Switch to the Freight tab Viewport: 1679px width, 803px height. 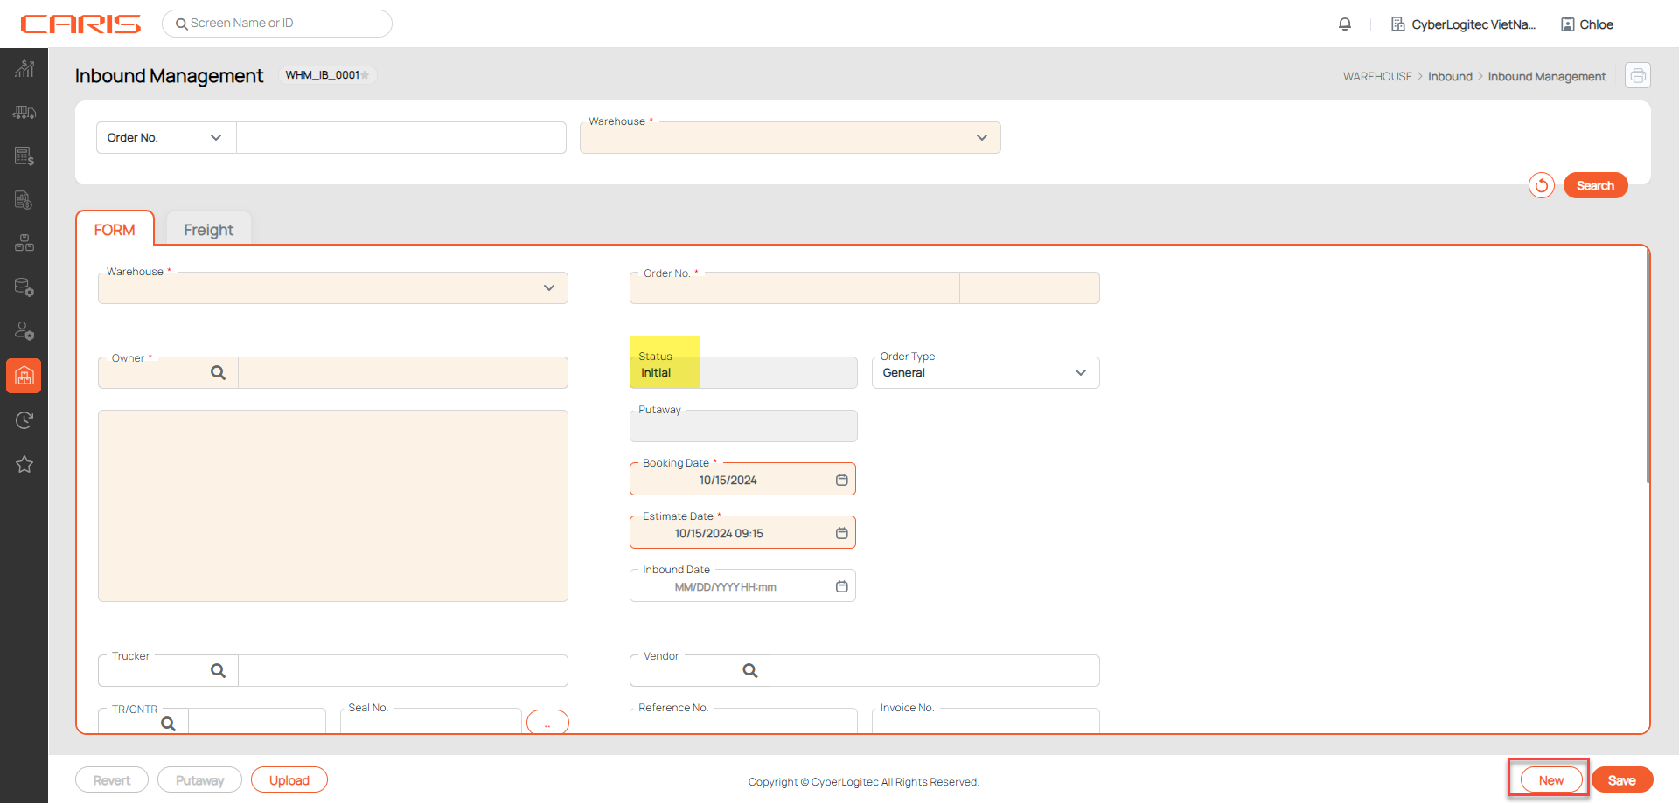point(208,230)
